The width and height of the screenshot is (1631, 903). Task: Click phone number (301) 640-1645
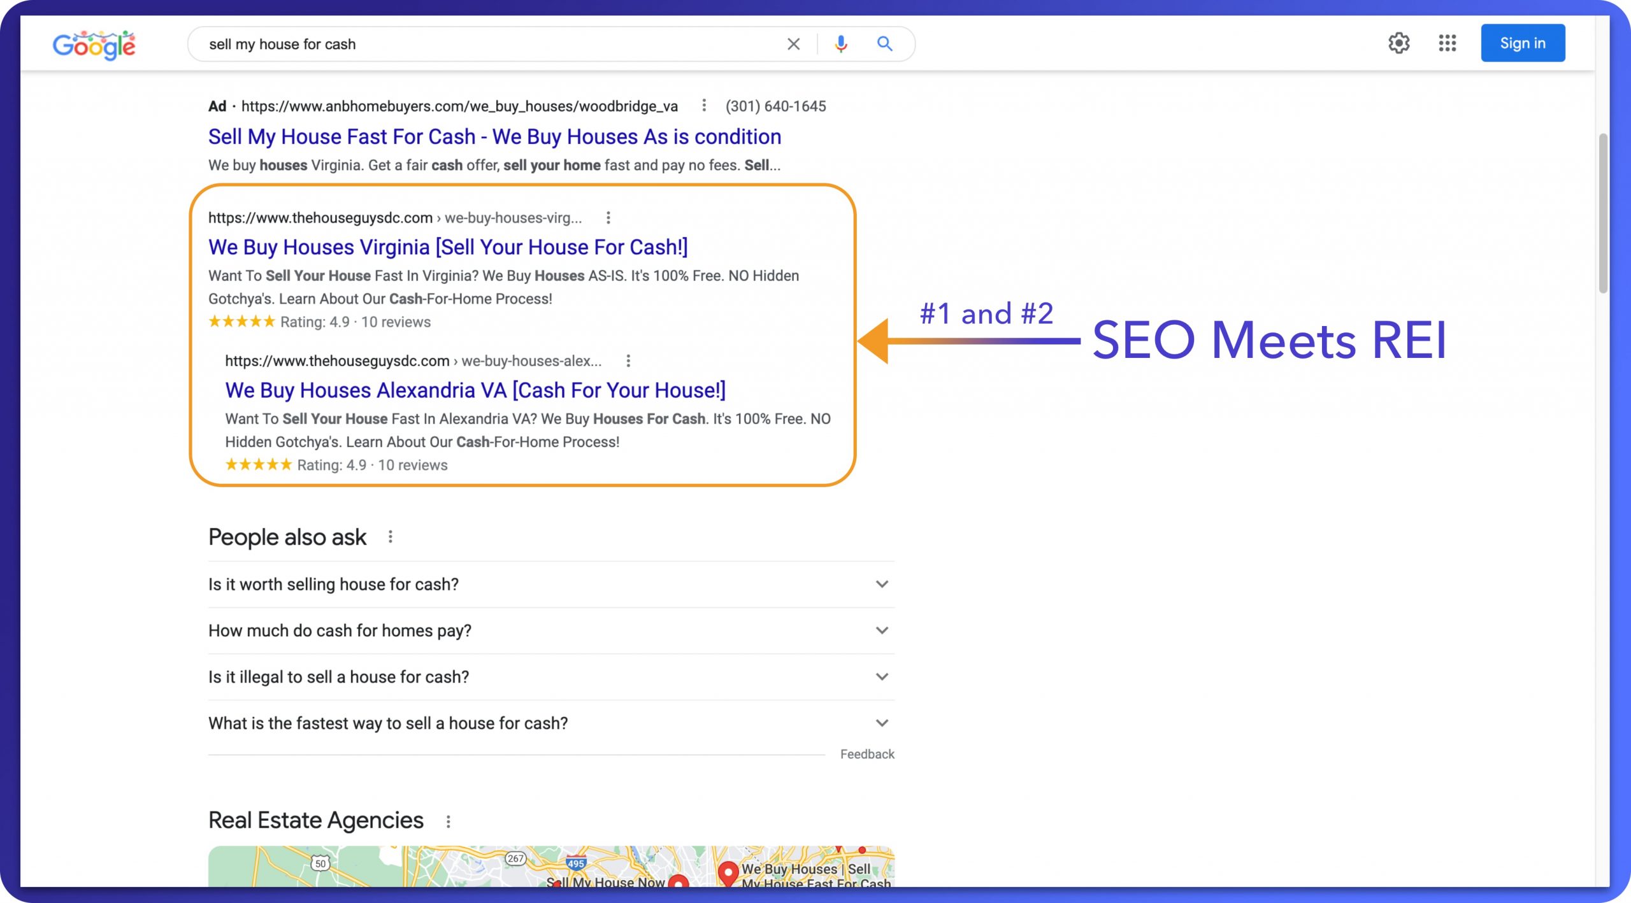tap(775, 106)
